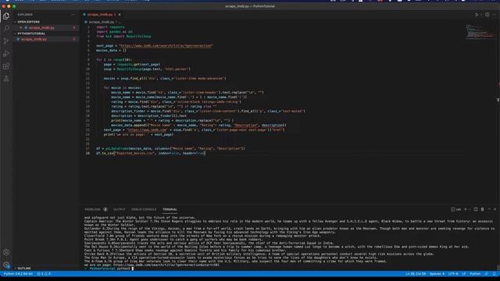Open the zsh terminal shell selector
This screenshot has width=500, height=281.
(x=456, y=209)
